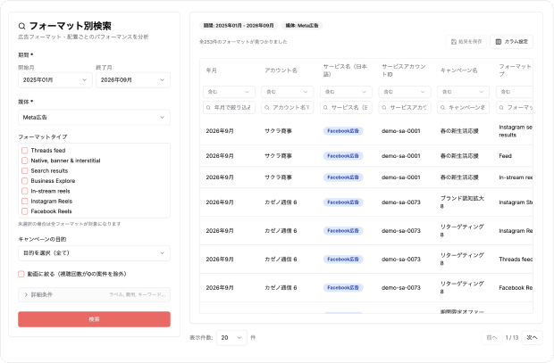Viewport: 554px width, 363px height.
Task: Click the red 検索 button
Action: [x=94, y=319]
